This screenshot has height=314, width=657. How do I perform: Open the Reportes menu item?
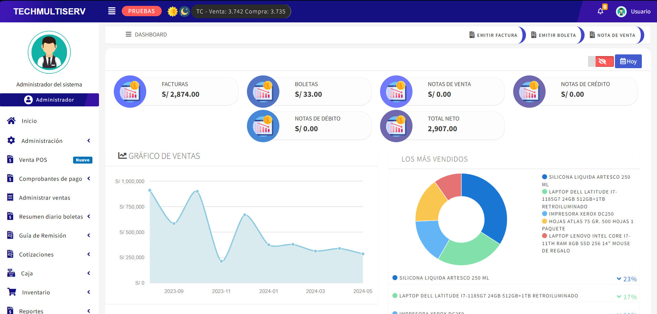click(x=31, y=311)
